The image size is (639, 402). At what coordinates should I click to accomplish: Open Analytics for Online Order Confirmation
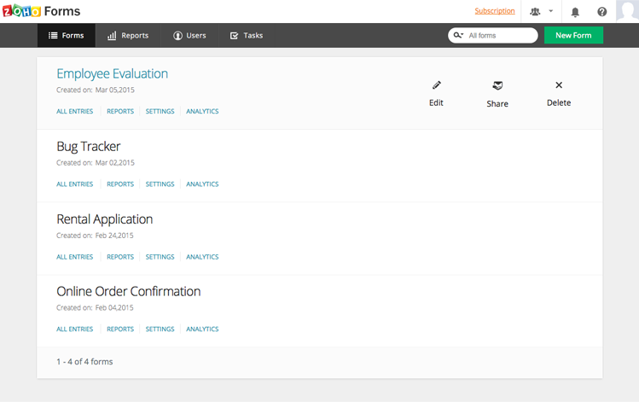click(202, 329)
